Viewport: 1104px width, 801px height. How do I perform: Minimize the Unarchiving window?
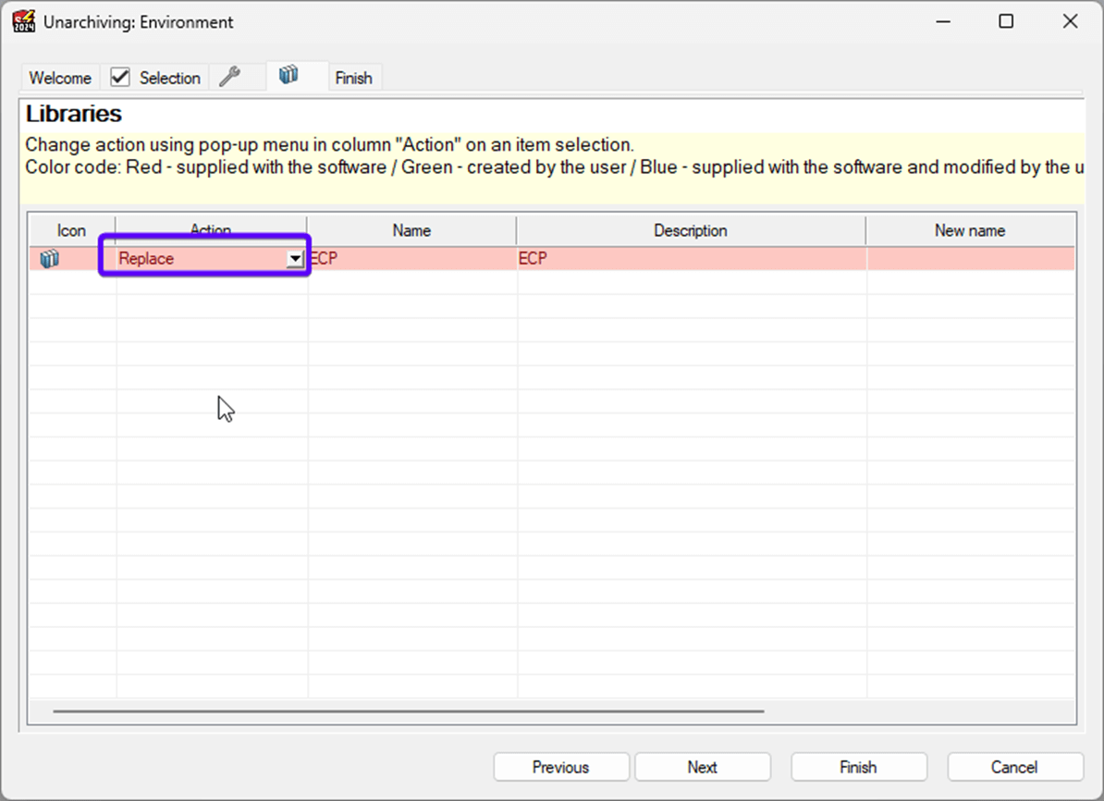(943, 21)
